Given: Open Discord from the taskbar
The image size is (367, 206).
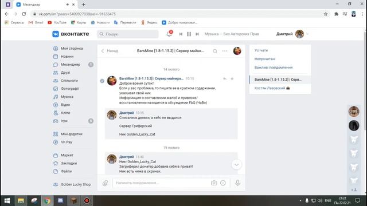Looking at the screenshot, I should [60, 201].
